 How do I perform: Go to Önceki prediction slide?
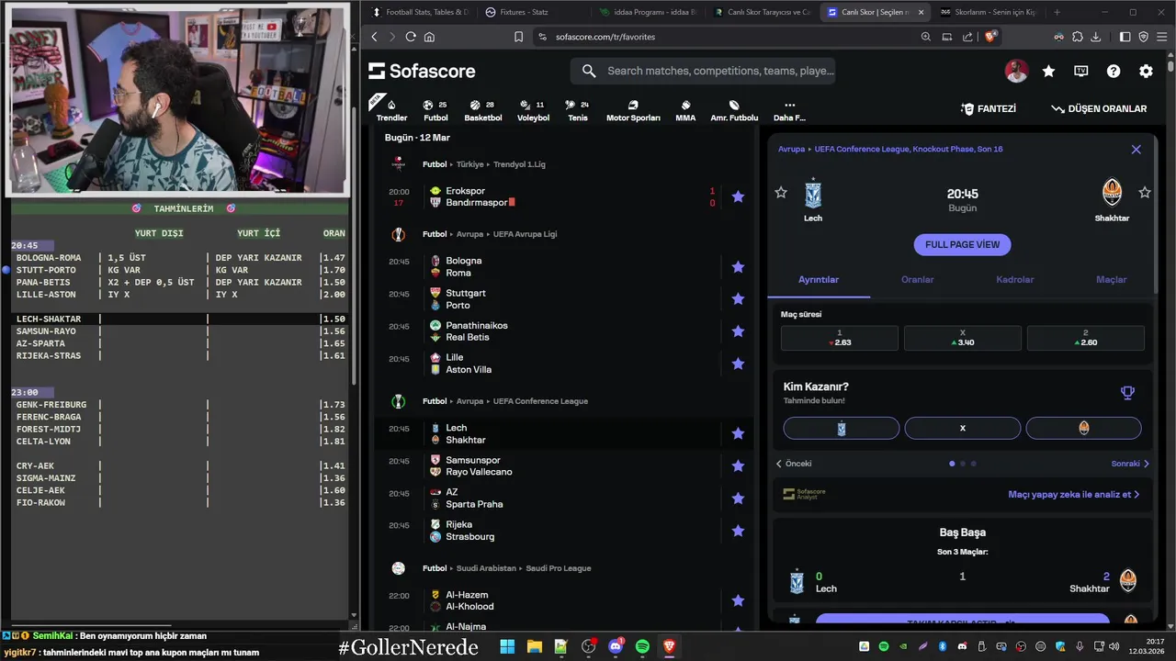[794, 464]
